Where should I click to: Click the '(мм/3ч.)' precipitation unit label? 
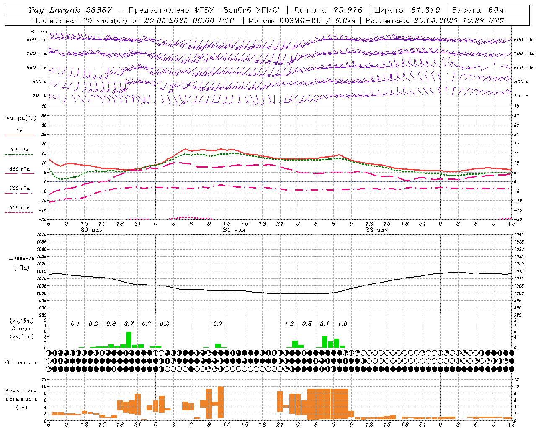pos(22,321)
